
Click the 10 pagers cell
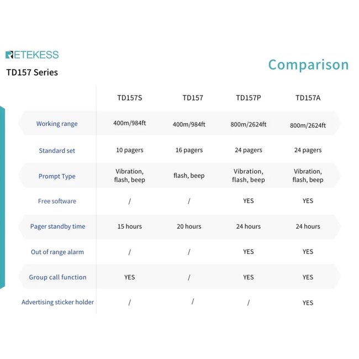[129, 150]
